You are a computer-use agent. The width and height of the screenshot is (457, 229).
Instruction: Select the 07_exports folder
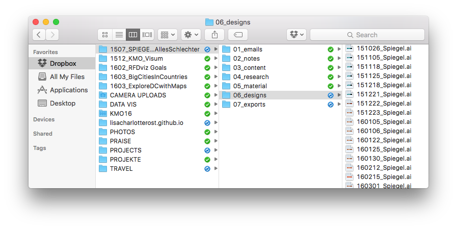pyautogui.click(x=280, y=105)
